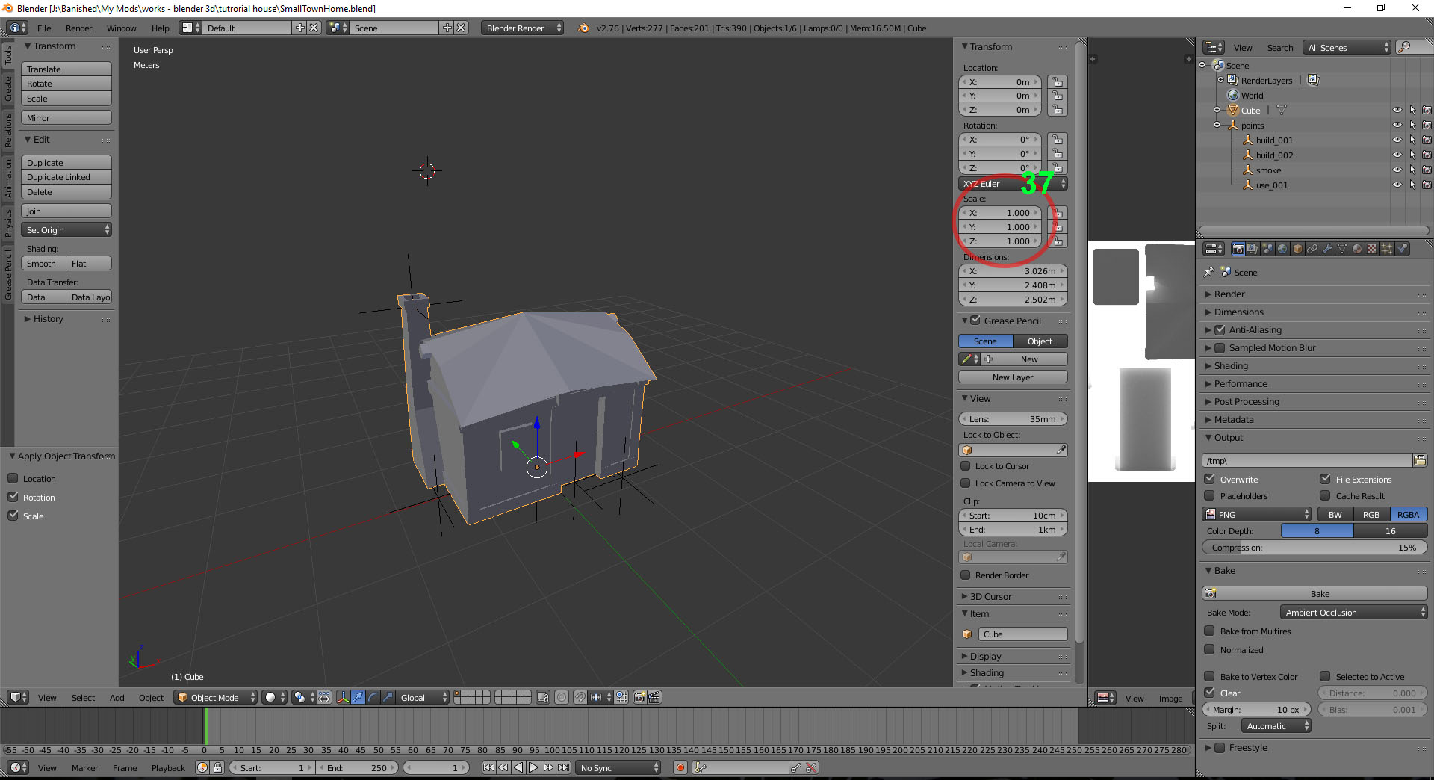1434x780 pixels.
Task: Click the timeline record auto-keyframe button
Action: point(680,767)
